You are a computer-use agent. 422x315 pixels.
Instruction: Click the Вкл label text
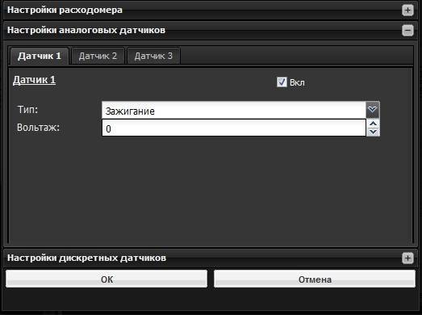tap(297, 82)
